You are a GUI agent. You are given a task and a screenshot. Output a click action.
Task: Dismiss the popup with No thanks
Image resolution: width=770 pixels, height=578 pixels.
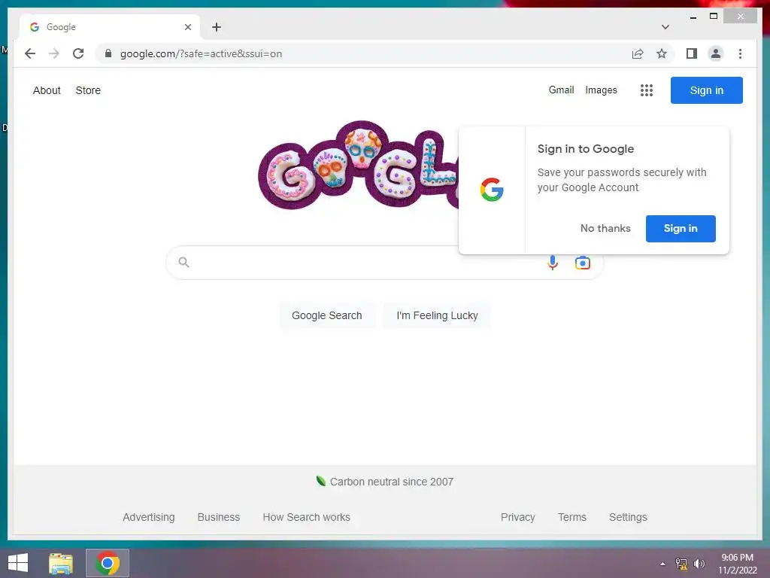coord(605,229)
